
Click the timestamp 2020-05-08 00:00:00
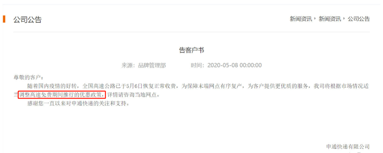click(234, 65)
